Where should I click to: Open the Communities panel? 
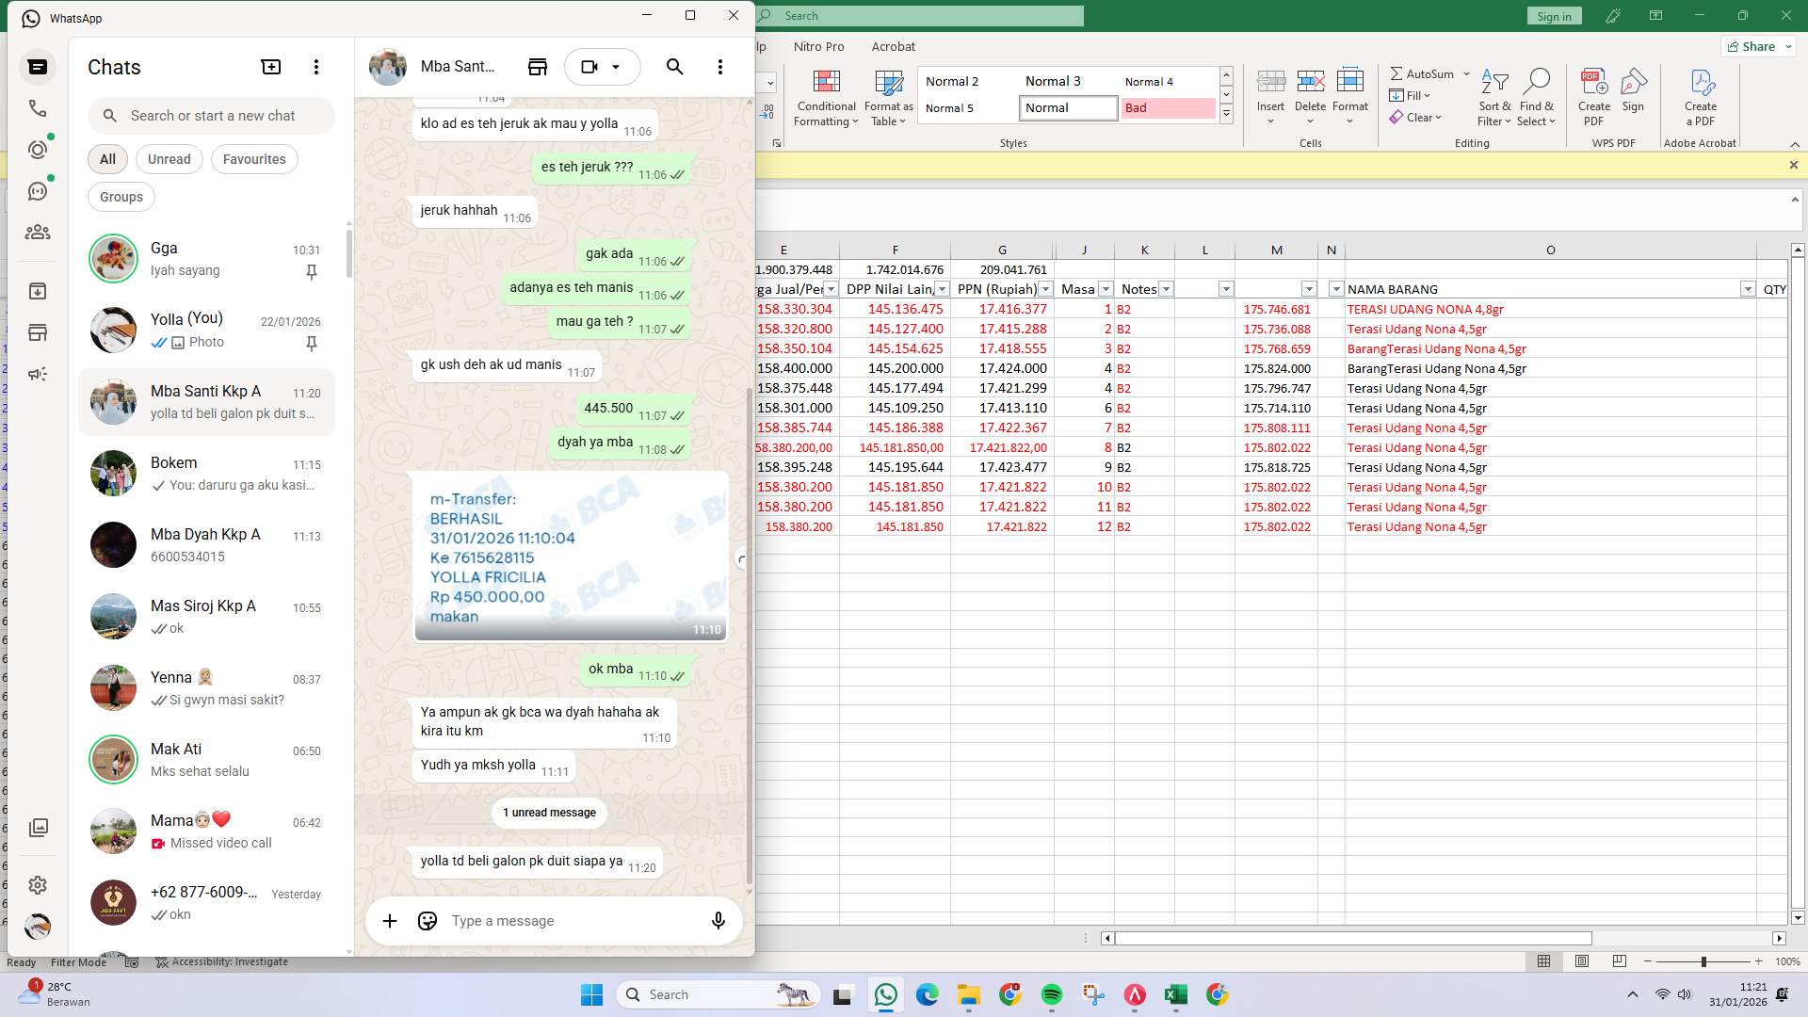click(x=38, y=232)
